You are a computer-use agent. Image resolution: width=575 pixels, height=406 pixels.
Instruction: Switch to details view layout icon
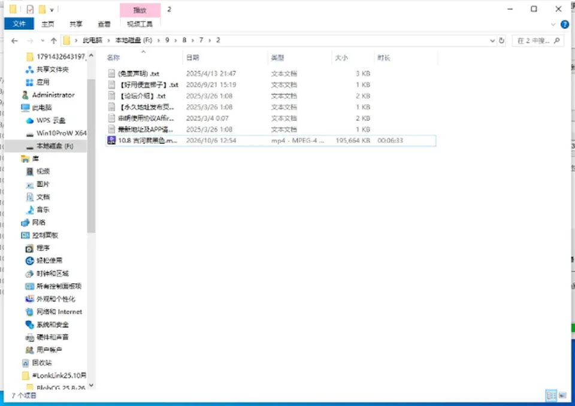551,395
